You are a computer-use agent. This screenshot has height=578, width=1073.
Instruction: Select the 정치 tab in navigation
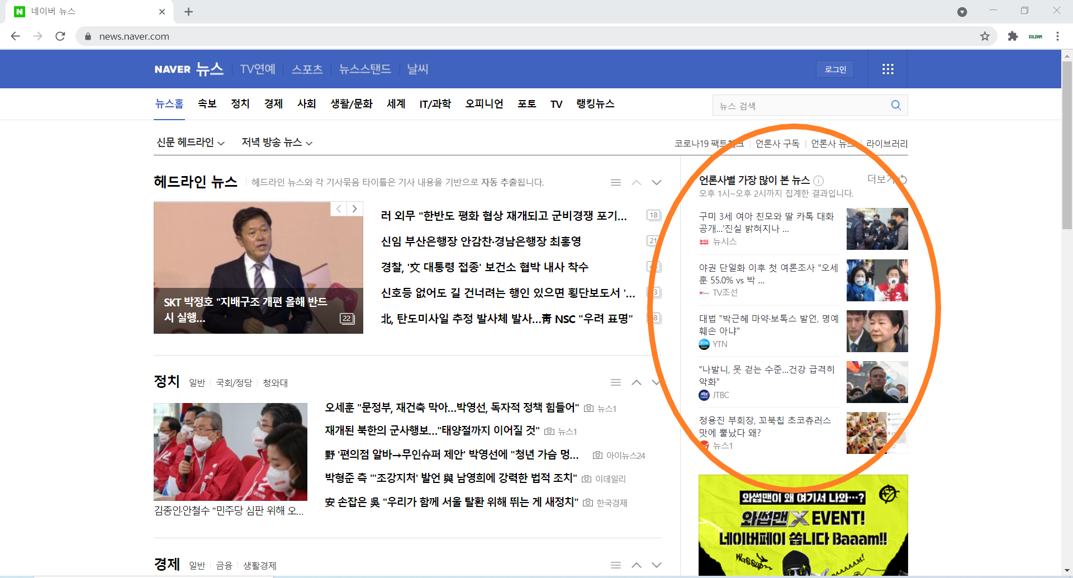pyautogui.click(x=240, y=104)
